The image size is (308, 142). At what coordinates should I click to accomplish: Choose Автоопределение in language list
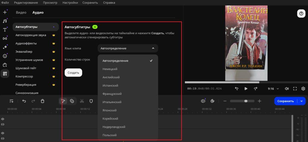pyautogui.click(x=128, y=61)
